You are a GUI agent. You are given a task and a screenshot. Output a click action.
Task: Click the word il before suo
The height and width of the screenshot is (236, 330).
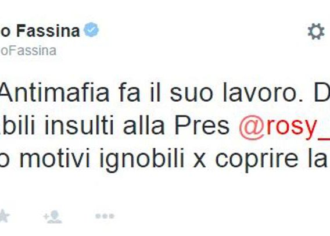pos(155,93)
